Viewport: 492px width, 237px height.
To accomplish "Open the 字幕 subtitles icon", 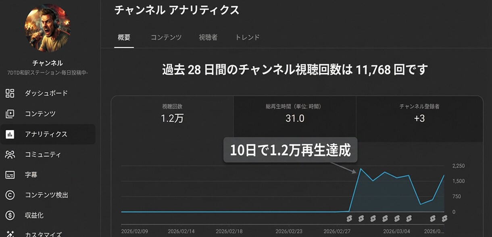I will tap(10, 175).
